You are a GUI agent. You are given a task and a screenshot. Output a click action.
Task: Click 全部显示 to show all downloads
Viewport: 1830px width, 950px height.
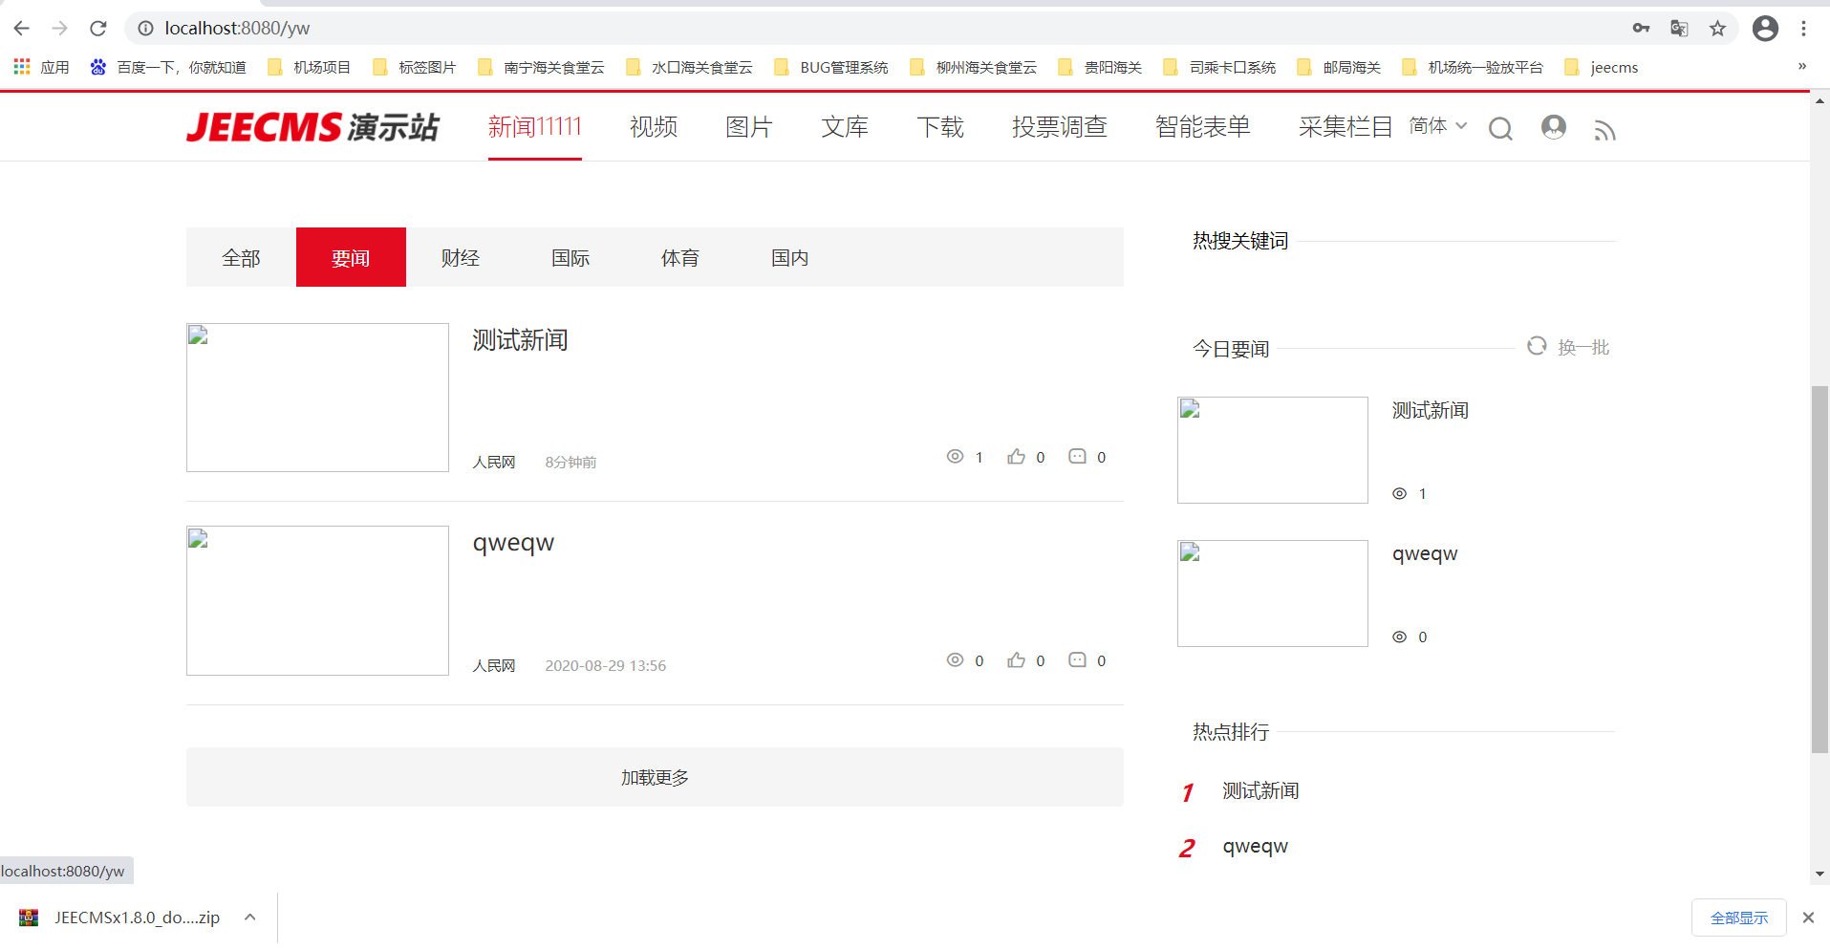(1739, 918)
